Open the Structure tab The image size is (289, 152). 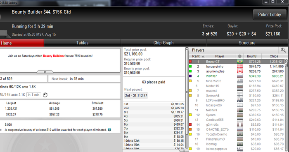point(247,43)
